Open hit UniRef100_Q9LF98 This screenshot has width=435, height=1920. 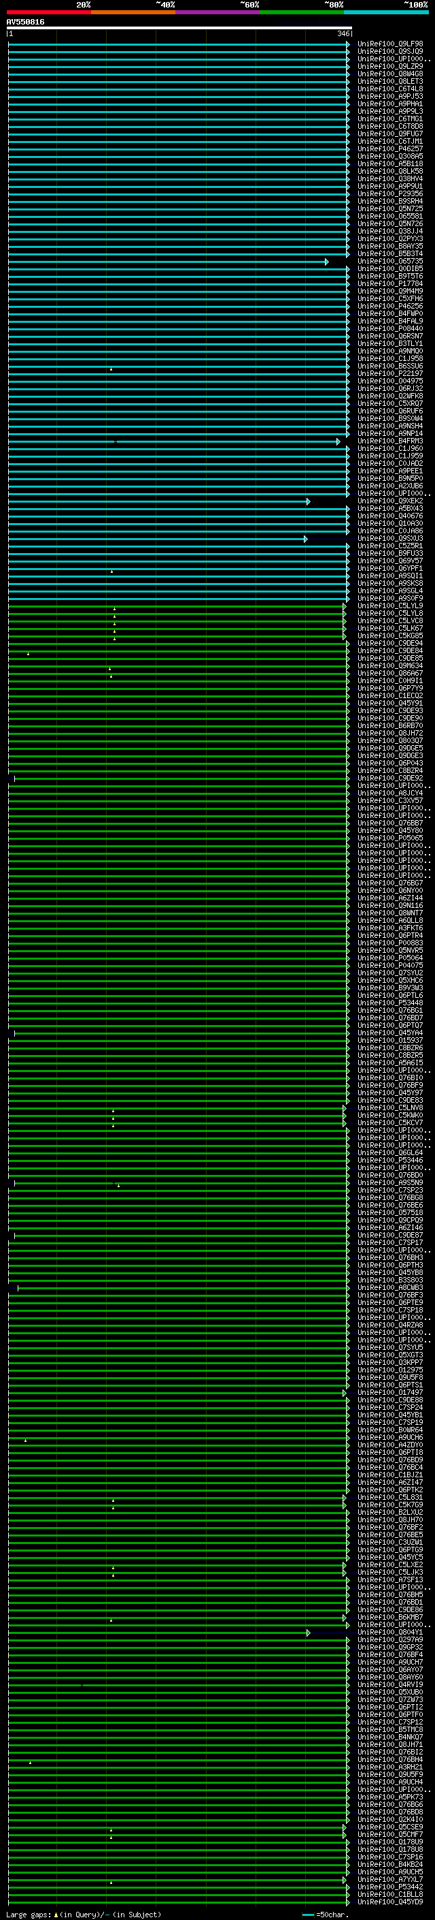[x=390, y=44]
